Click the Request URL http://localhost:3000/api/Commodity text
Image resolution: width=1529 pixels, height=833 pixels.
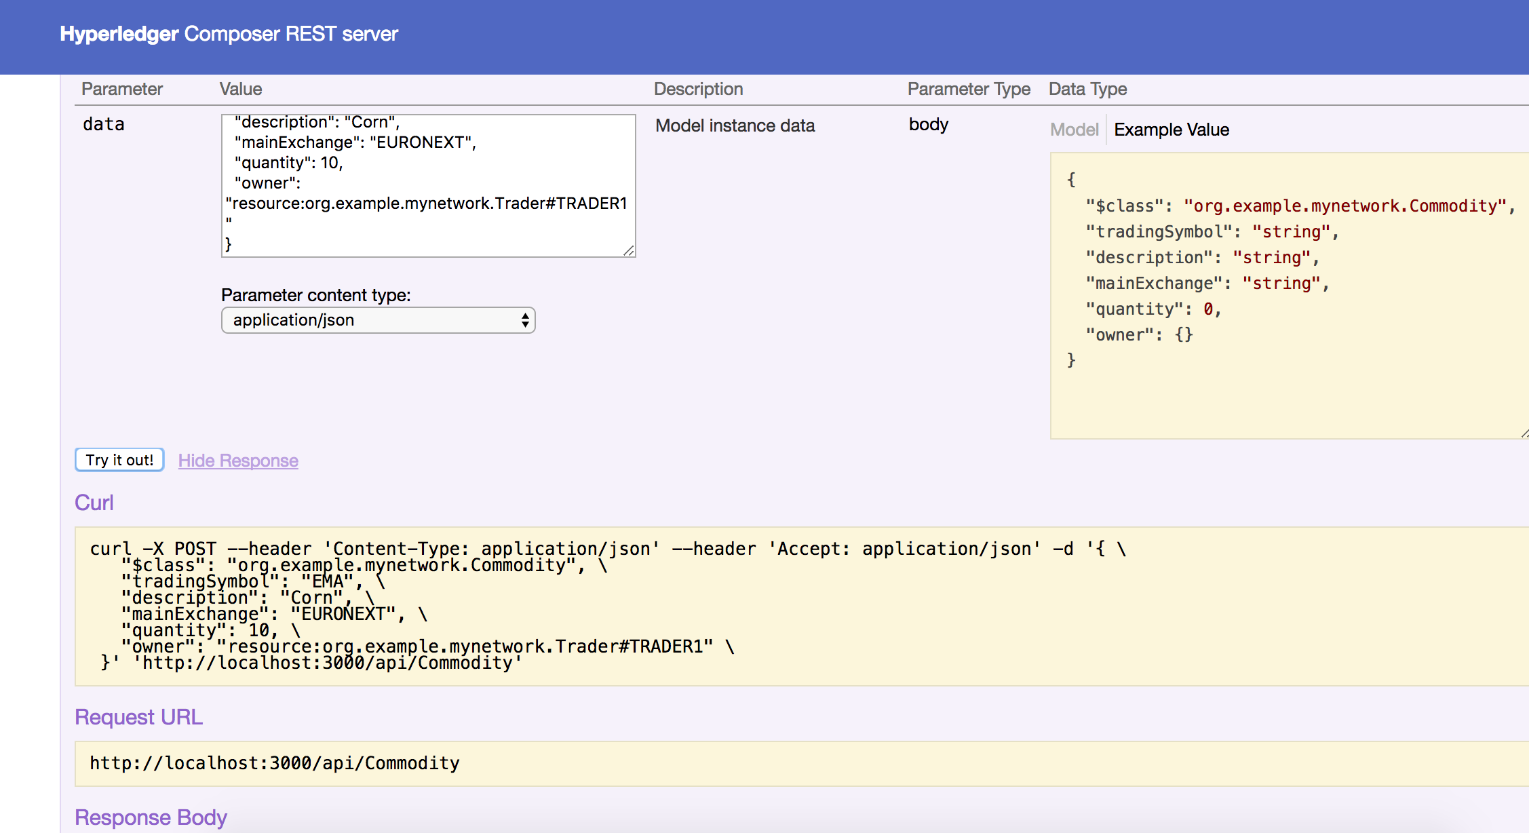tap(275, 763)
